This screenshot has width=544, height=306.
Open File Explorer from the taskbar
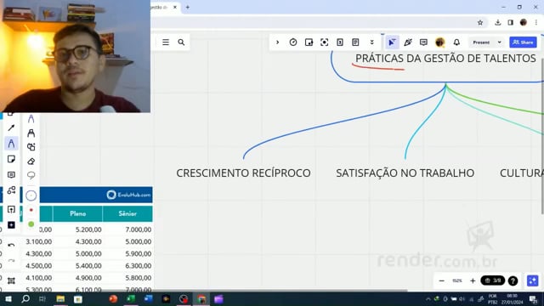60,298
